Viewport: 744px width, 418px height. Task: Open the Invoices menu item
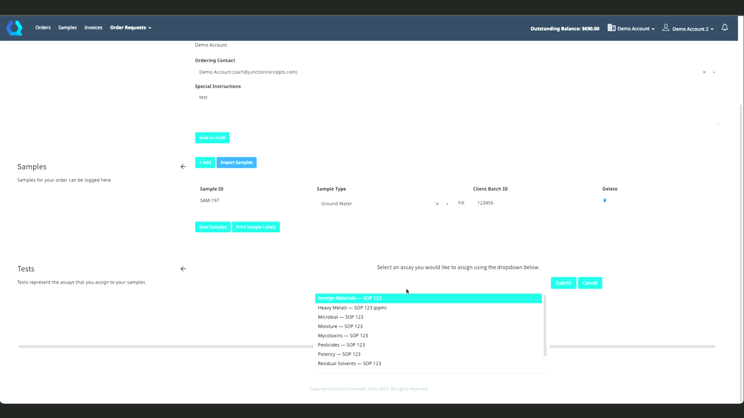click(x=93, y=28)
